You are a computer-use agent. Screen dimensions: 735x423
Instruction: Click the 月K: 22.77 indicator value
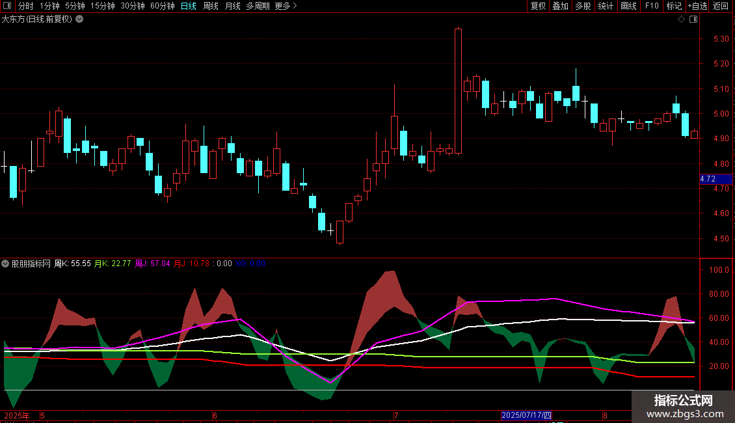point(113,264)
